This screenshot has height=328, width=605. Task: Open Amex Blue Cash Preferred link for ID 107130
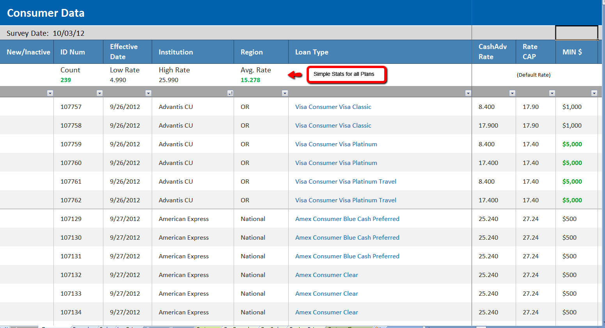pyautogui.click(x=347, y=237)
